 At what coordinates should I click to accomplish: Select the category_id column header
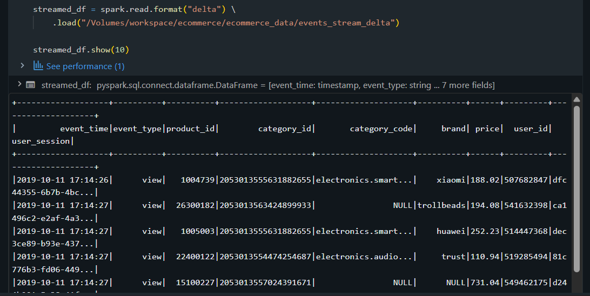(x=285, y=129)
